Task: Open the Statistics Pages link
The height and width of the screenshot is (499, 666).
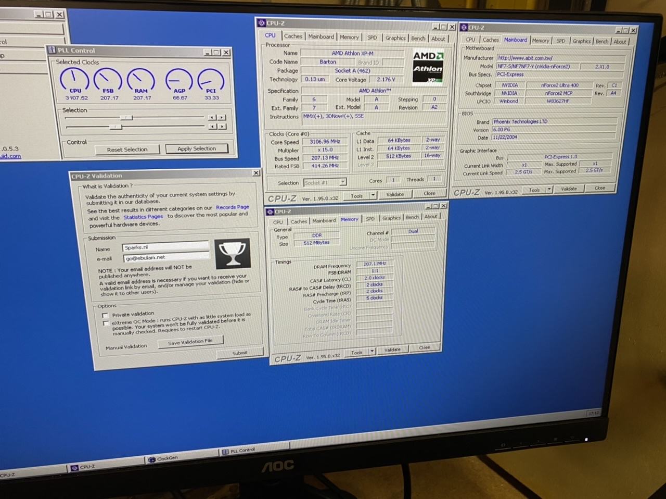Action: 143,217
